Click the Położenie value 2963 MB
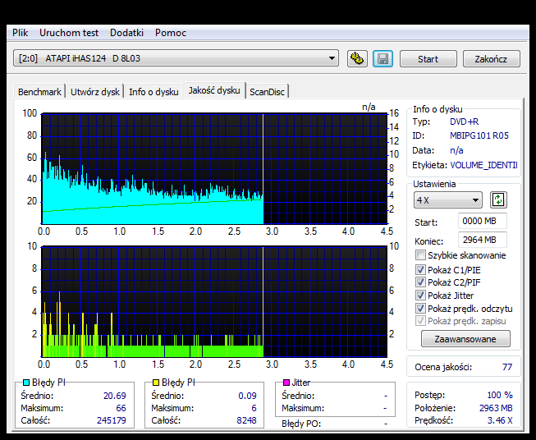 click(x=496, y=408)
